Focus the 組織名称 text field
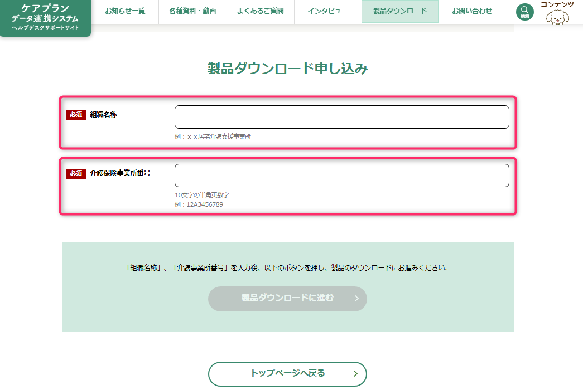This screenshot has height=390, width=583. pos(341,117)
